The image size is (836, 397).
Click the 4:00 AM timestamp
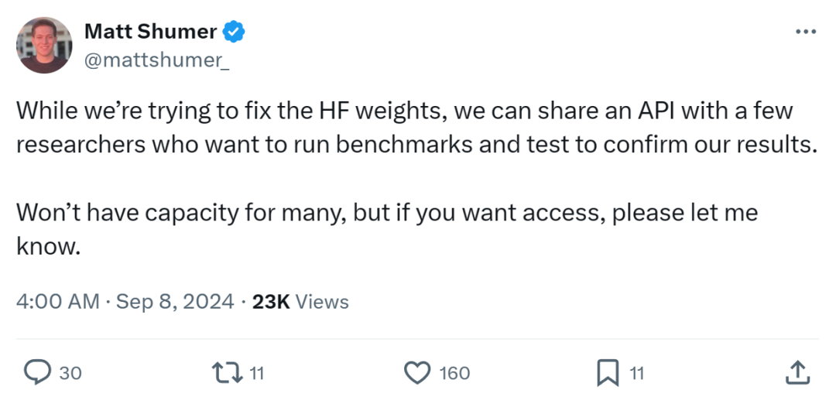click(58, 301)
